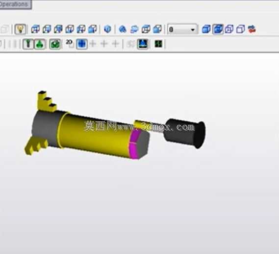Click the red and blue swap arrows icon
Image resolution: width=279 pixels, height=254 pixels.
[252, 29]
